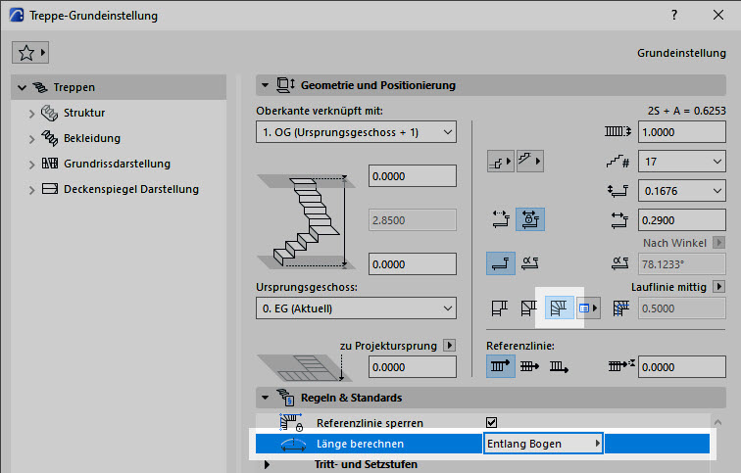Select the centered Referenzlinie icon
The width and height of the screenshot is (741, 473).
pos(529,366)
